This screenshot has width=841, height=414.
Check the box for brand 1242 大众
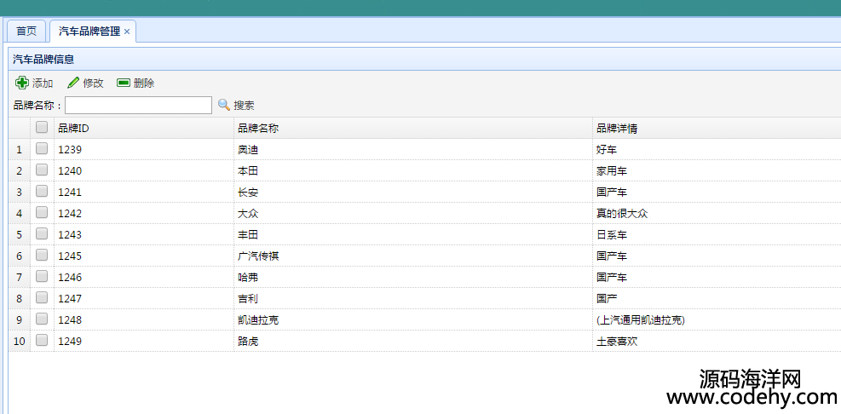pyautogui.click(x=42, y=212)
